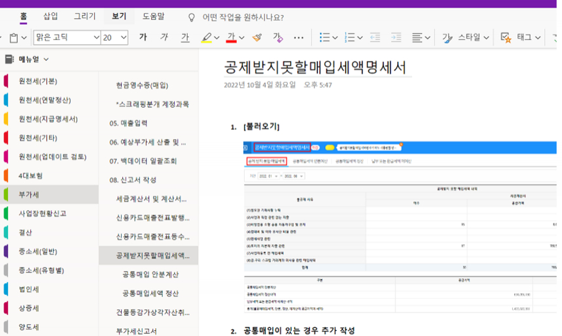Open the 08. 신고서 작성 page
The width and height of the screenshot is (562, 336).
(x=149, y=180)
